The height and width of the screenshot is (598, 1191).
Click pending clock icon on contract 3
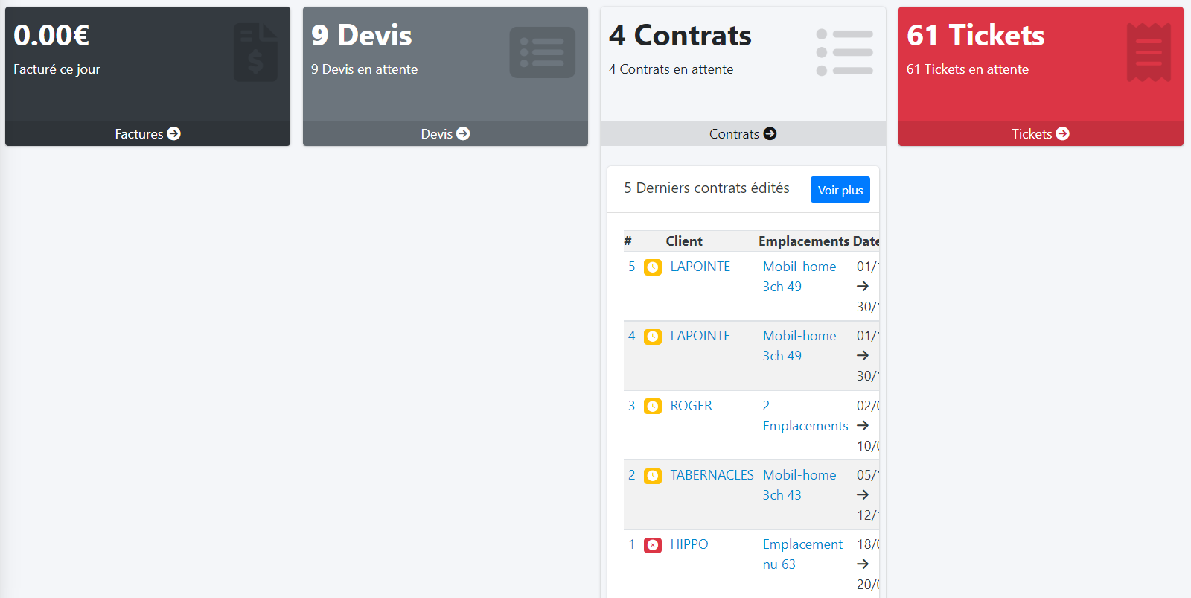653,407
